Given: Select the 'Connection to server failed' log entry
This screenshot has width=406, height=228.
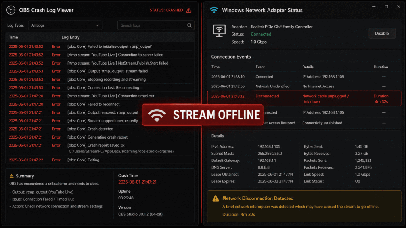Looking at the screenshot, I should pyautogui.click(x=100, y=55).
